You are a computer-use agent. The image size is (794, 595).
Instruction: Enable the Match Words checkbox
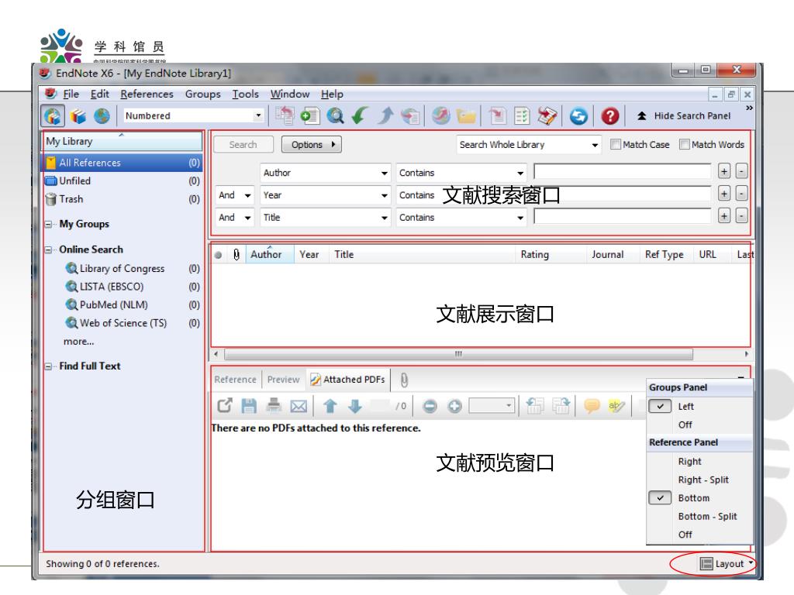(684, 145)
